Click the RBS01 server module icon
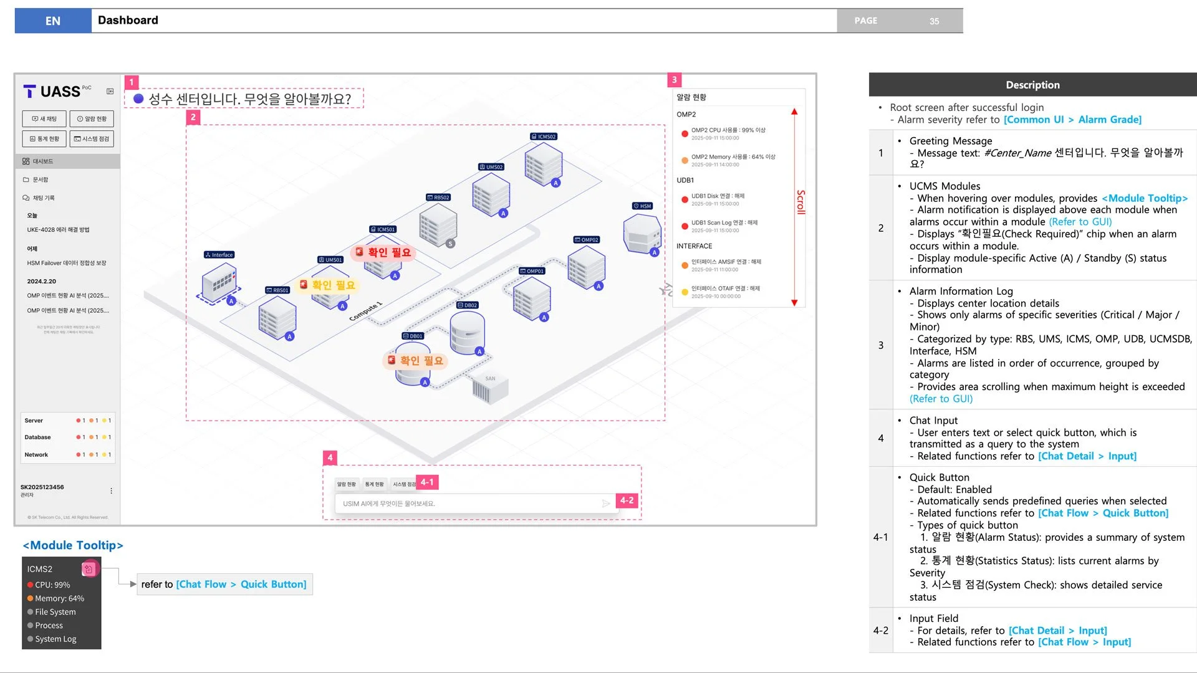This screenshot has width=1197, height=673. tap(277, 317)
